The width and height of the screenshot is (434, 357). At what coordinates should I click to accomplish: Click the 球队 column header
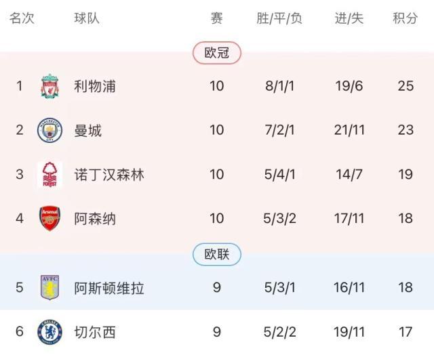[x=87, y=18]
